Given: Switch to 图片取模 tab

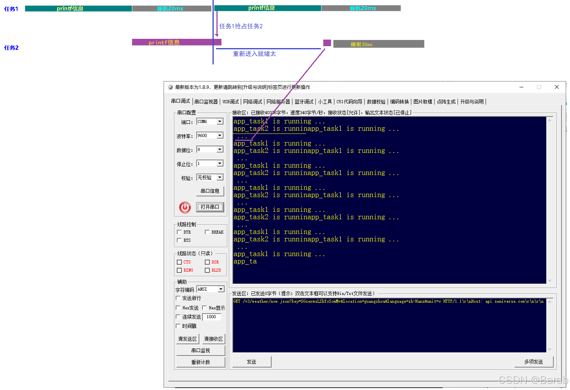Looking at the screenshot, I should pos(423,102).
